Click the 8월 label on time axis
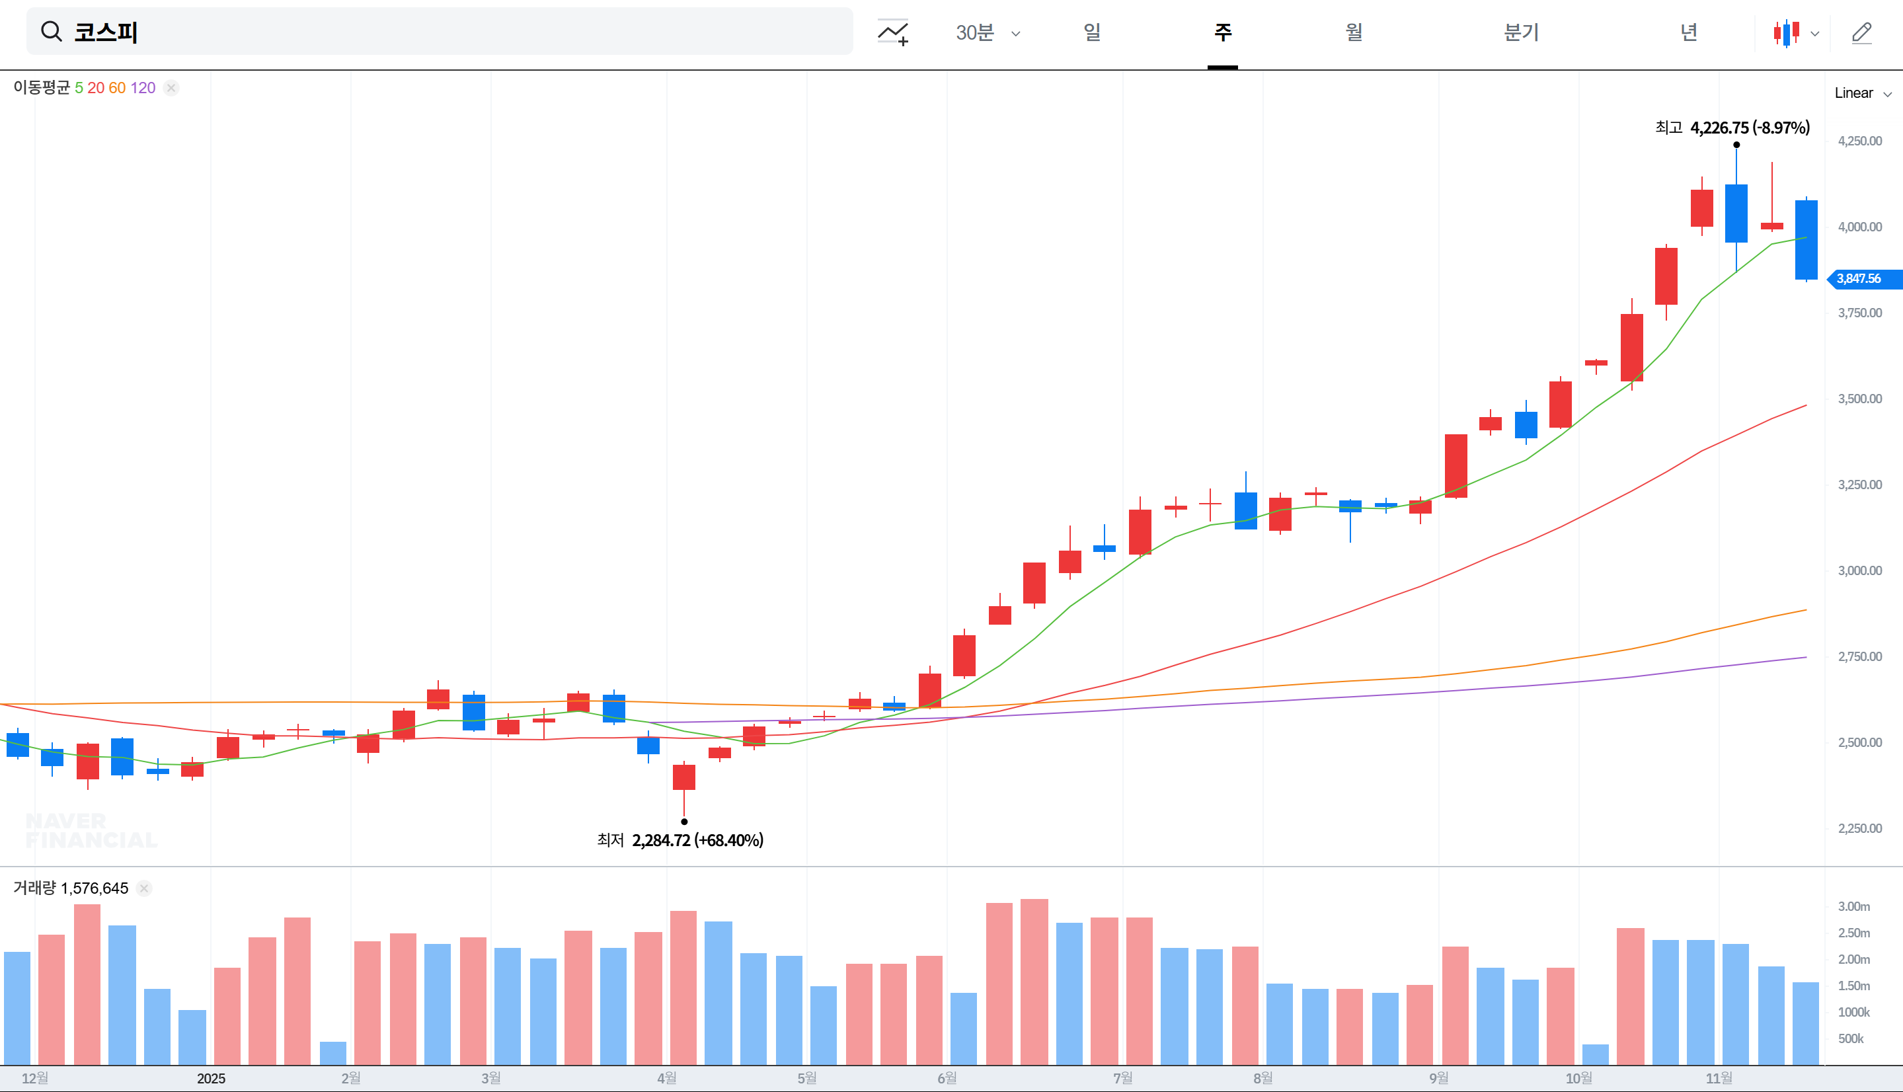The image size is (1903, 1092). point(1262,1079)
